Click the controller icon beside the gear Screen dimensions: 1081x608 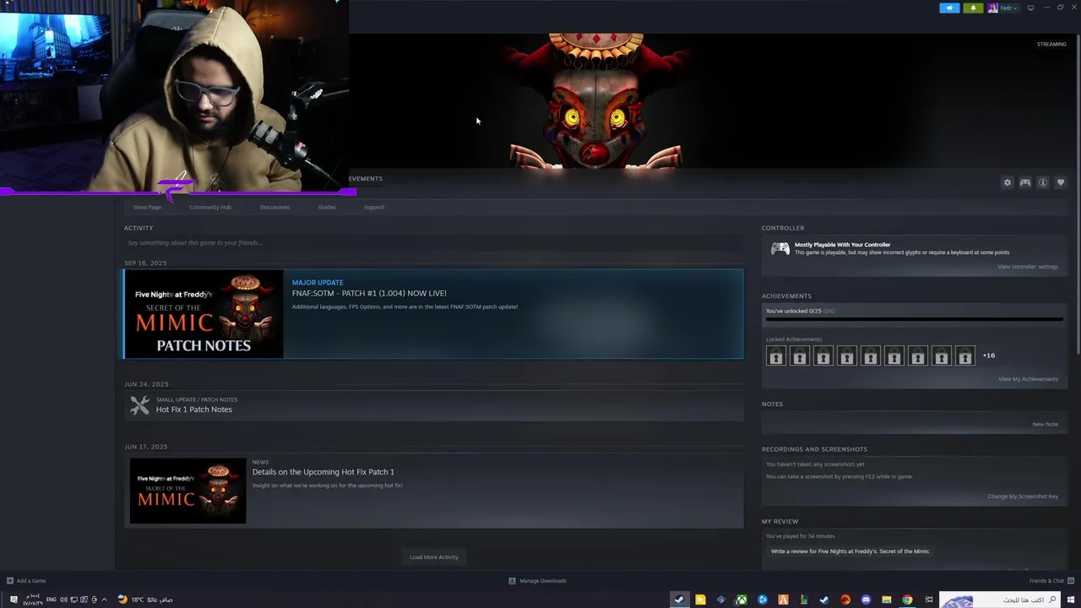click(x=1024, y=182)
